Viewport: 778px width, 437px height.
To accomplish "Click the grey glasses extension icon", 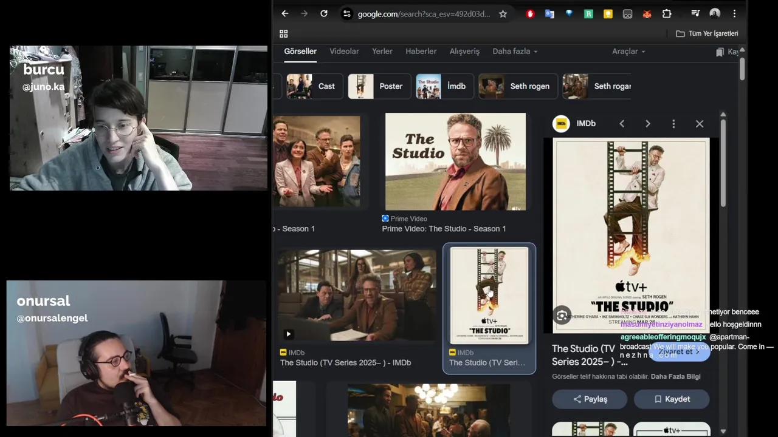I will click(x=627, y=13).
